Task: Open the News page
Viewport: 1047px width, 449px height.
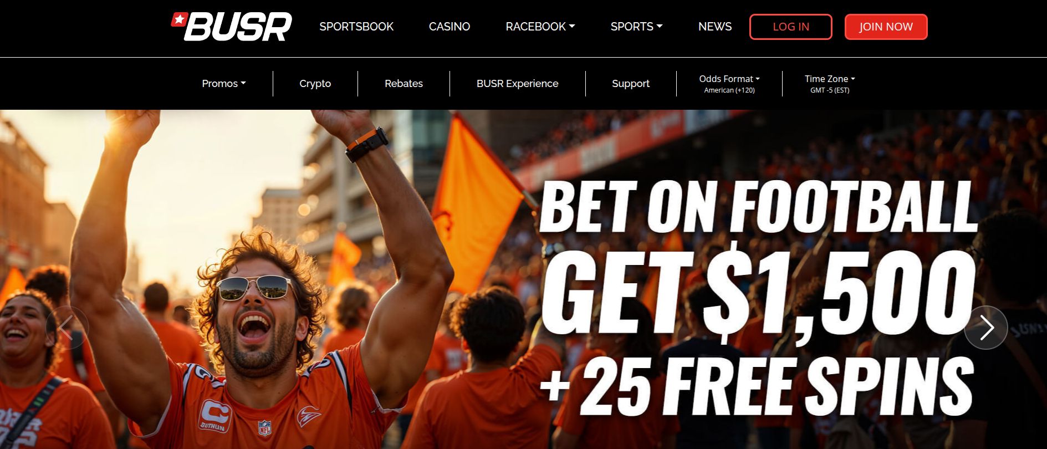Action: click(x=715, y=27)
